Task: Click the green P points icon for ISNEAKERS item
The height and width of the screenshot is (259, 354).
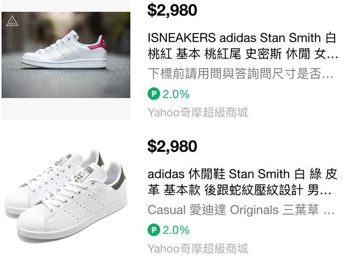Action: click(x=154, y=94)
